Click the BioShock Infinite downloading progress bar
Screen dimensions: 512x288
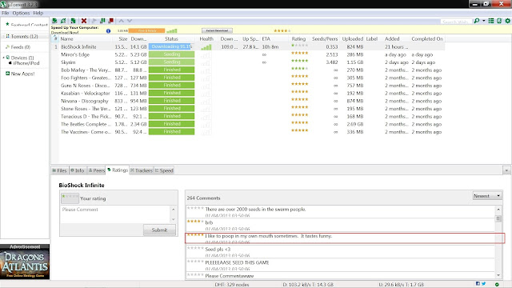171,46
